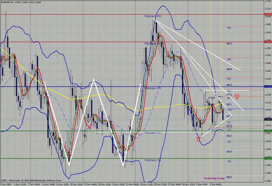Click the 24 Nov 12:00 time label
The width and height of the screenshot is (272, 186).
[146, 185]
